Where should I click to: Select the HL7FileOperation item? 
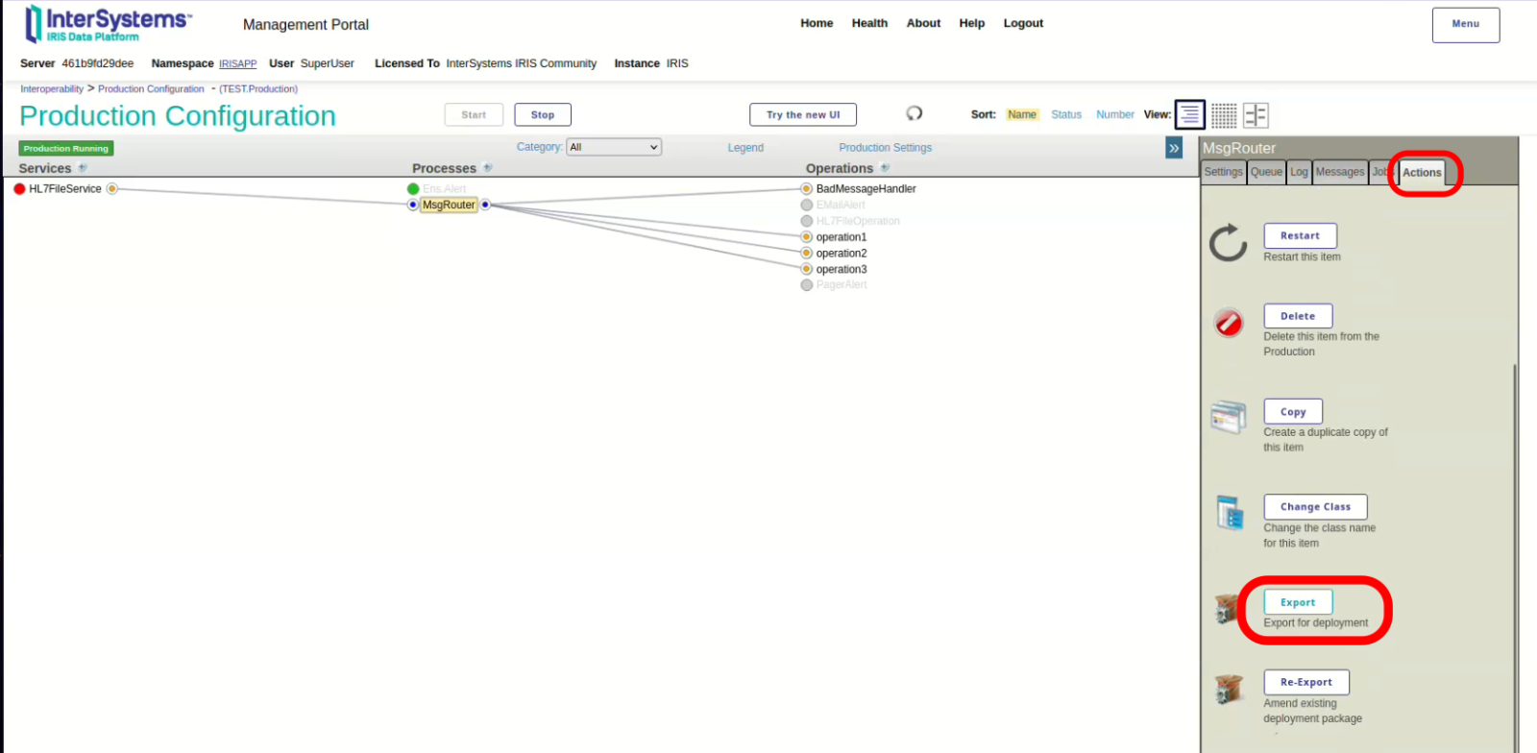(x=858, y=221)
